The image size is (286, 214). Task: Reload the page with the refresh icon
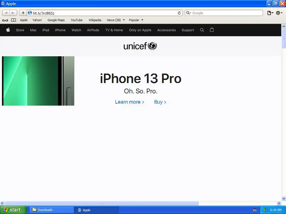(x=179, y=13)
